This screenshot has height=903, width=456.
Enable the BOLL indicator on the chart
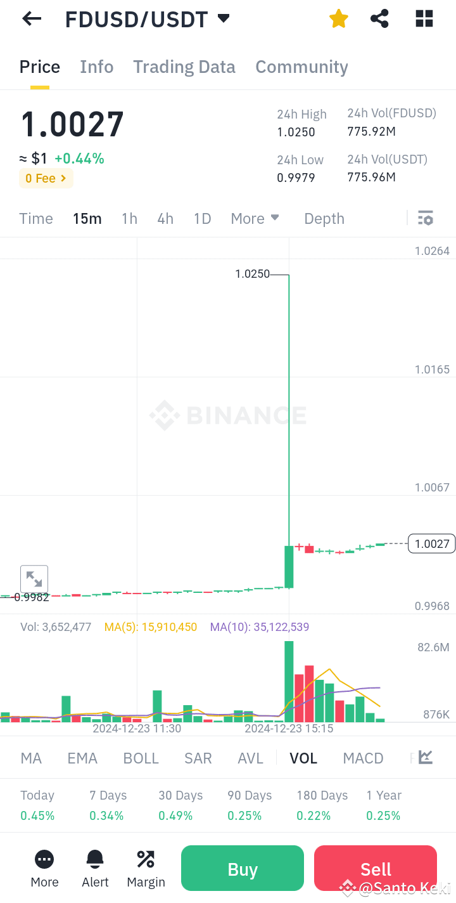[141, 757]
